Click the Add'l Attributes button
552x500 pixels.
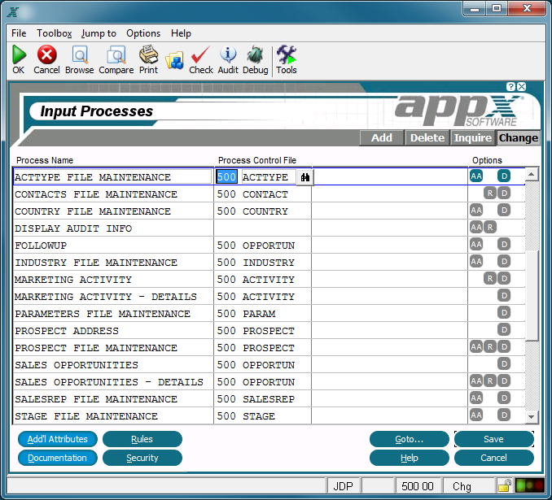coord(58,439)
